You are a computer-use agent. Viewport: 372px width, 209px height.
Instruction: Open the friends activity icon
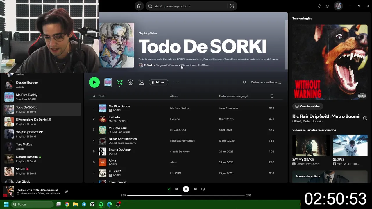click(x=328, y=6)
